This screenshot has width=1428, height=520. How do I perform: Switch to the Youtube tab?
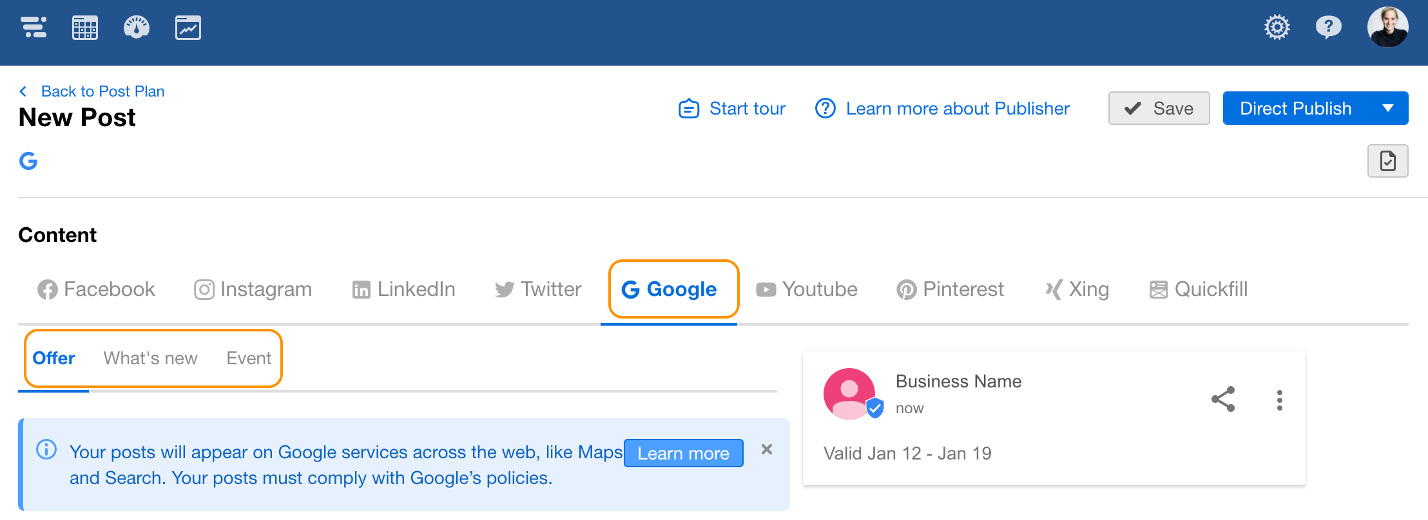(807, 290)
